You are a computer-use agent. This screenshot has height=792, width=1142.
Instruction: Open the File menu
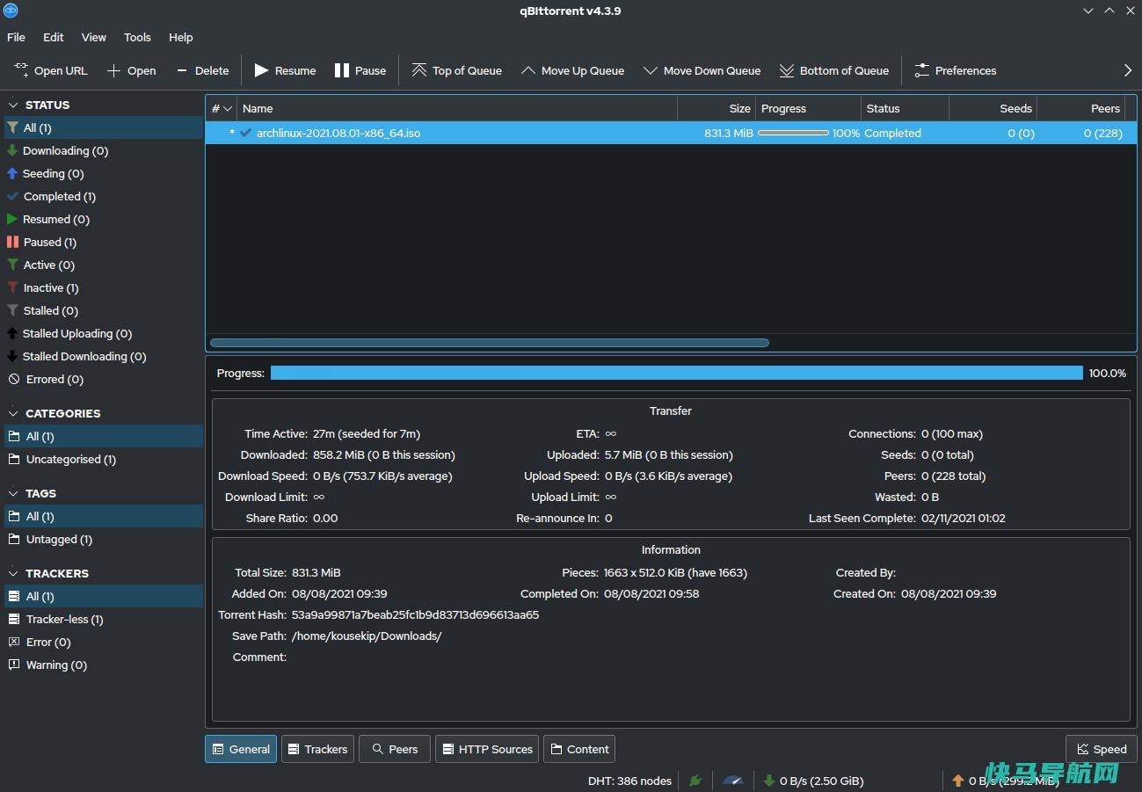(x=16, y=37)
